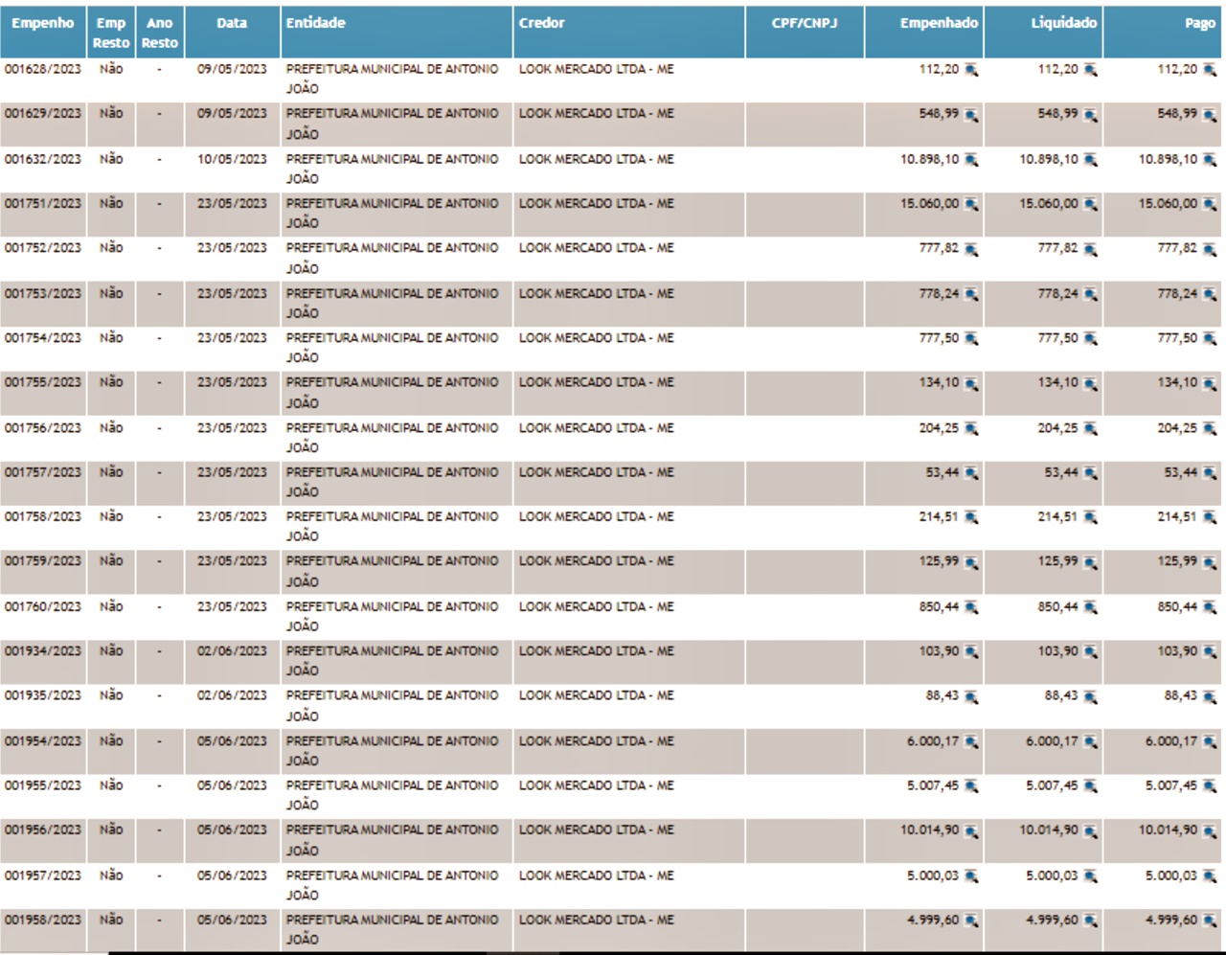Click the CPF/CNPJ column header
Screen dimensions: 1226x955
pos(805,23)
